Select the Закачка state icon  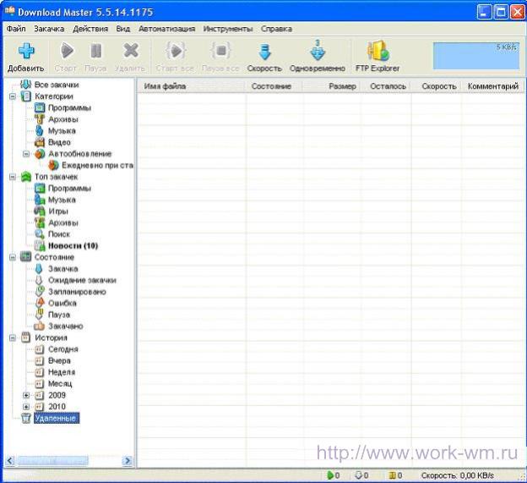[39, 269]
